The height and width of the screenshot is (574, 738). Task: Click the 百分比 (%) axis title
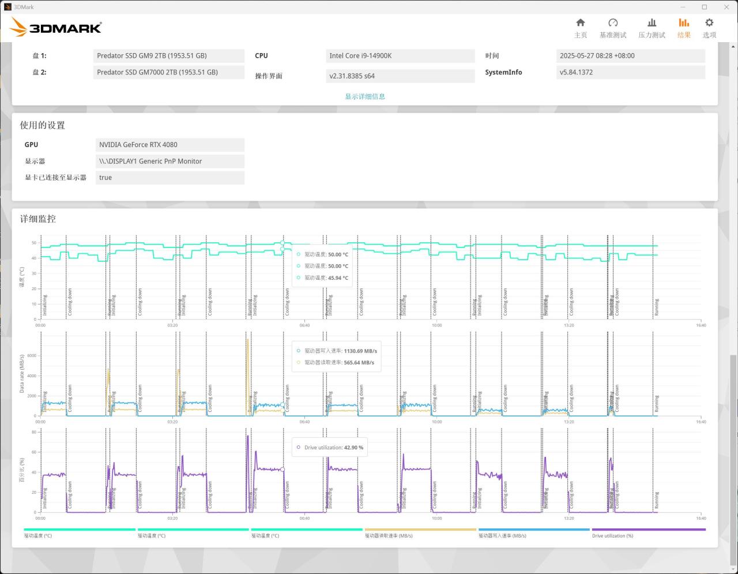[x=22, y=470]
